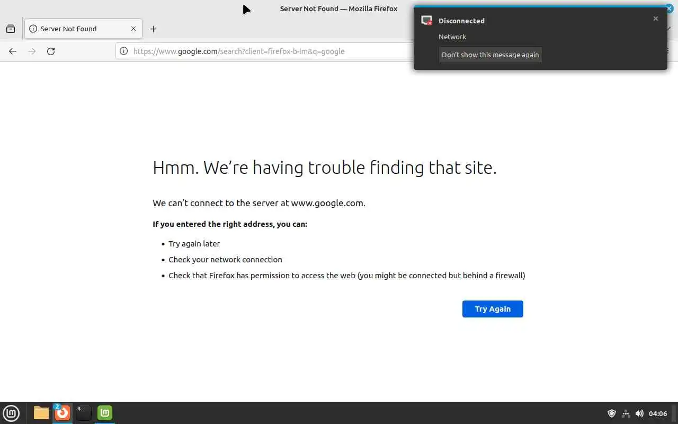Click the disconnected network icon in notification
Screen dimensions: 678x424
[426, 21]
